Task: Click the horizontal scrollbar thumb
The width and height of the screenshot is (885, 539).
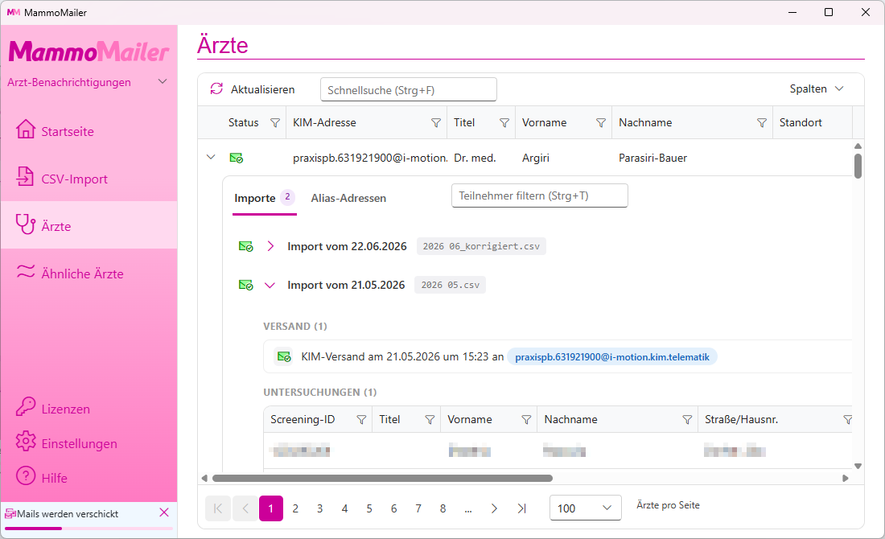Action: click(x=383, y=478)
